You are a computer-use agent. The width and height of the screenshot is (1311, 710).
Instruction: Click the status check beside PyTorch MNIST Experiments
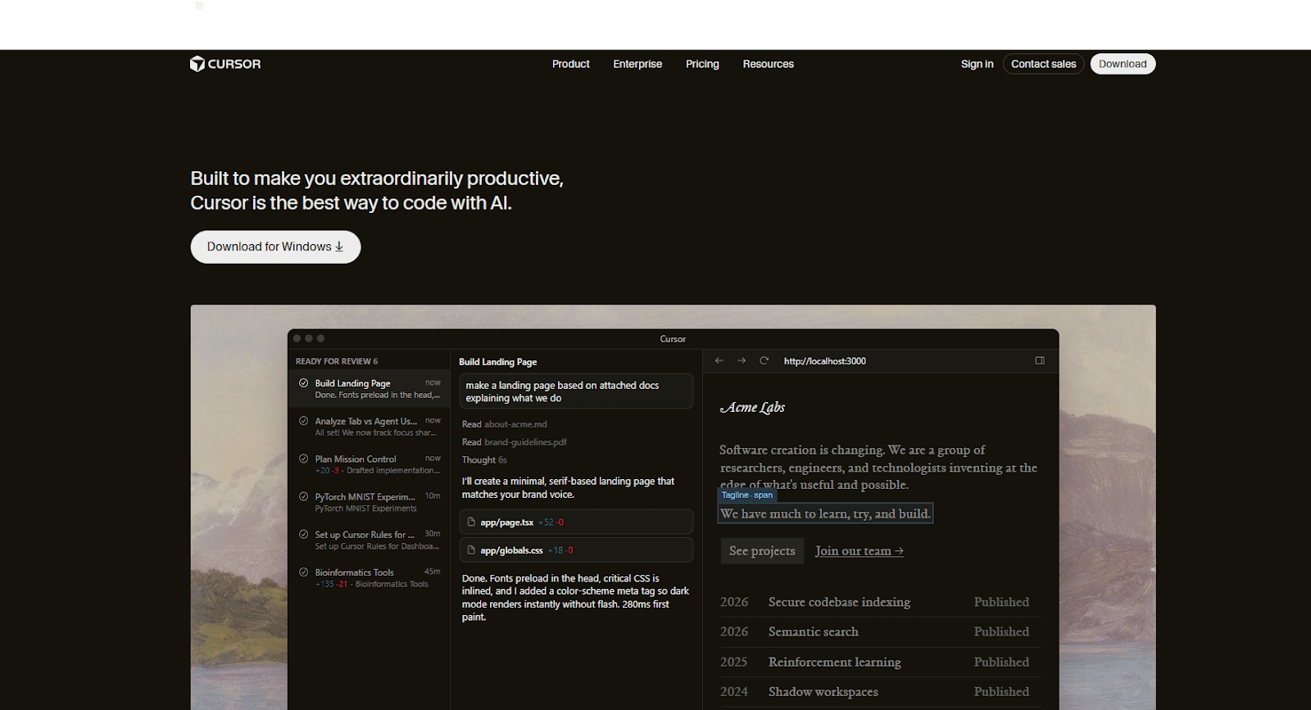[x=304, y=497]
